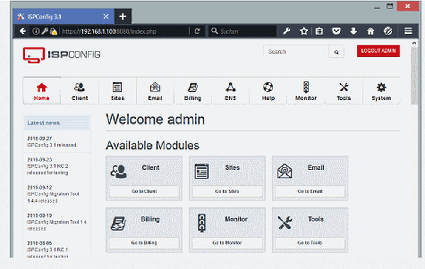Close the ISPConfig 3.1 browser tab
The image size is (425, 269).
tap(106, 17)
